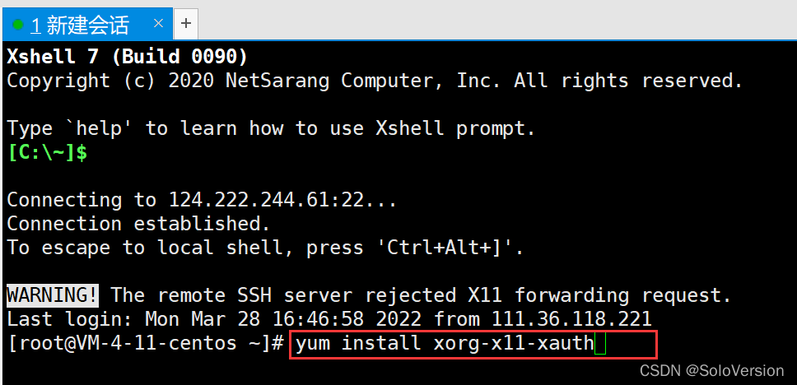Image resolution: width=797 pixels, height=385 pixels.
Task: Click the green connection status dot on the tab
Action: click(x=18, y=25)
